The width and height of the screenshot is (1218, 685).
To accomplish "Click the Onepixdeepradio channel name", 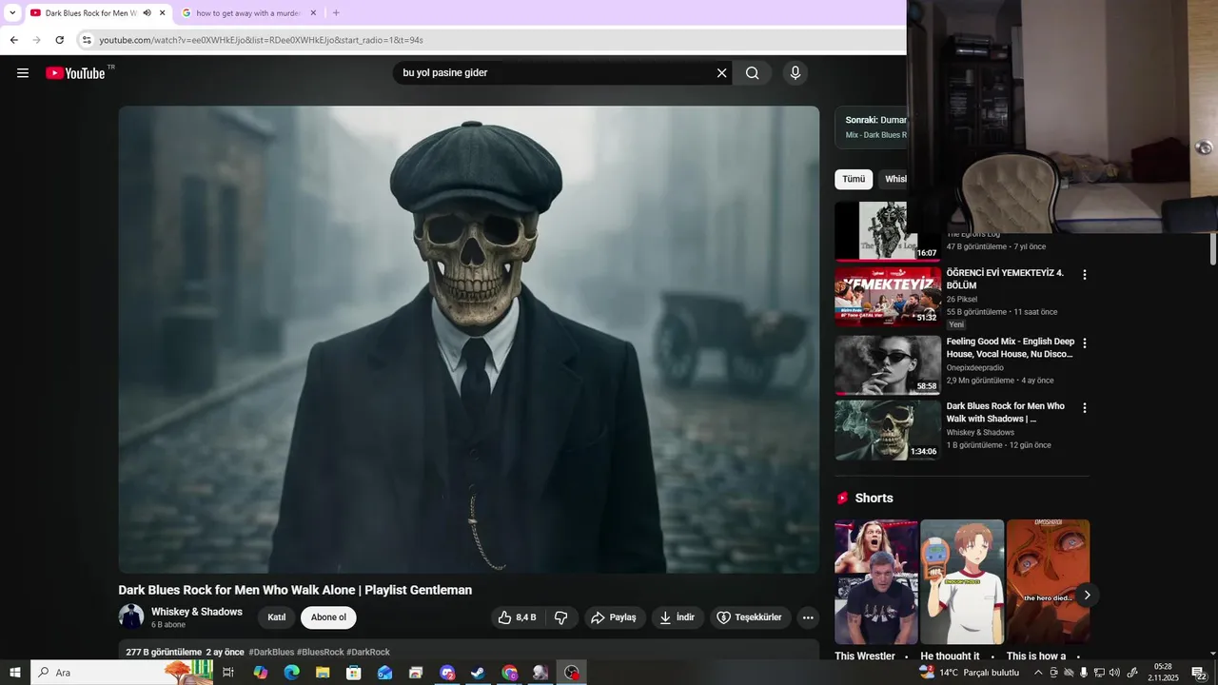I will (x=974, y=367).
